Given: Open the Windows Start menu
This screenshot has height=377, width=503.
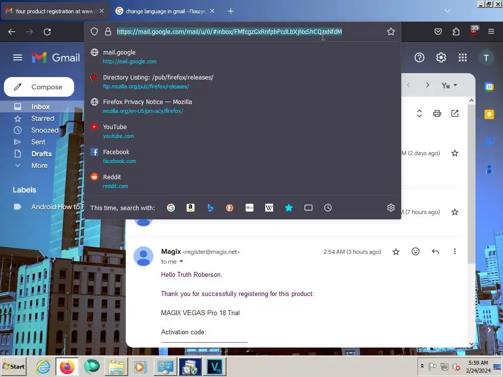Looking at the screenshot, I should (x=13, y=366).
